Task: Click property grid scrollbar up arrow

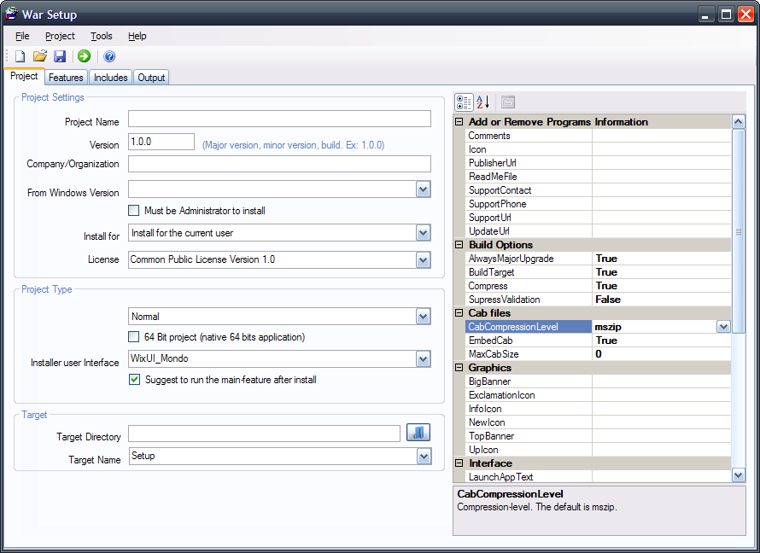Action: (x=738, y=121)
